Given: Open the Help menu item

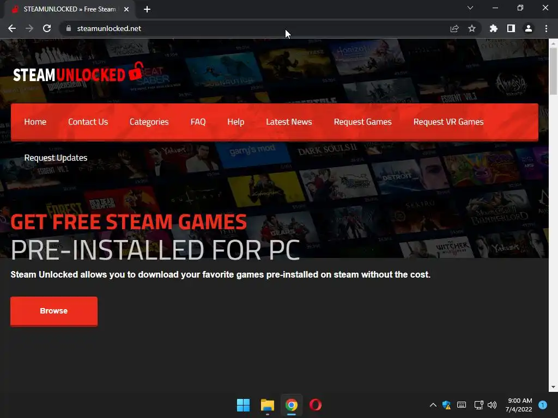Looking at the screenshot, I should click(x=235, y=122).
